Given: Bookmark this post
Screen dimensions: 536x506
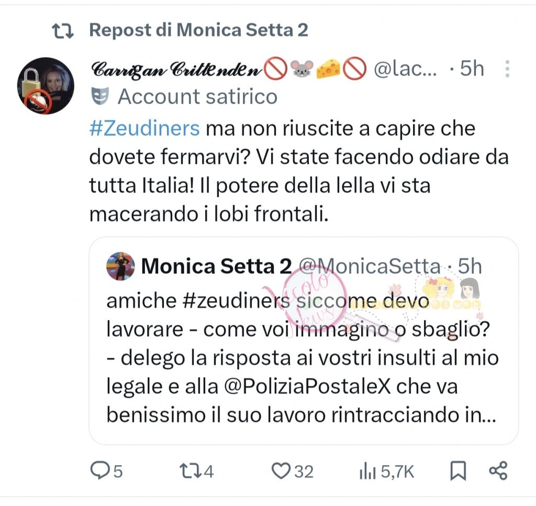Looking at the screenshot, I should [458, 471].
